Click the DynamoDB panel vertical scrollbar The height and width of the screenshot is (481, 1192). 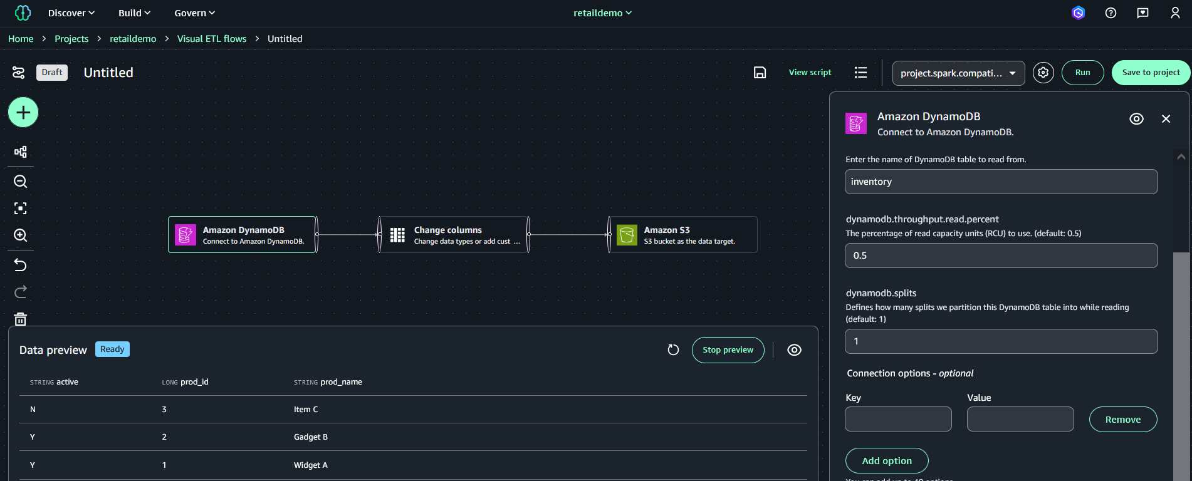tap(1181, 366)
